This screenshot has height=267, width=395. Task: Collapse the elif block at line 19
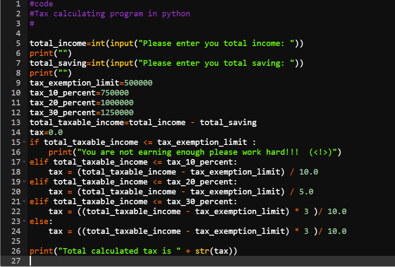[x=24, y=181]
